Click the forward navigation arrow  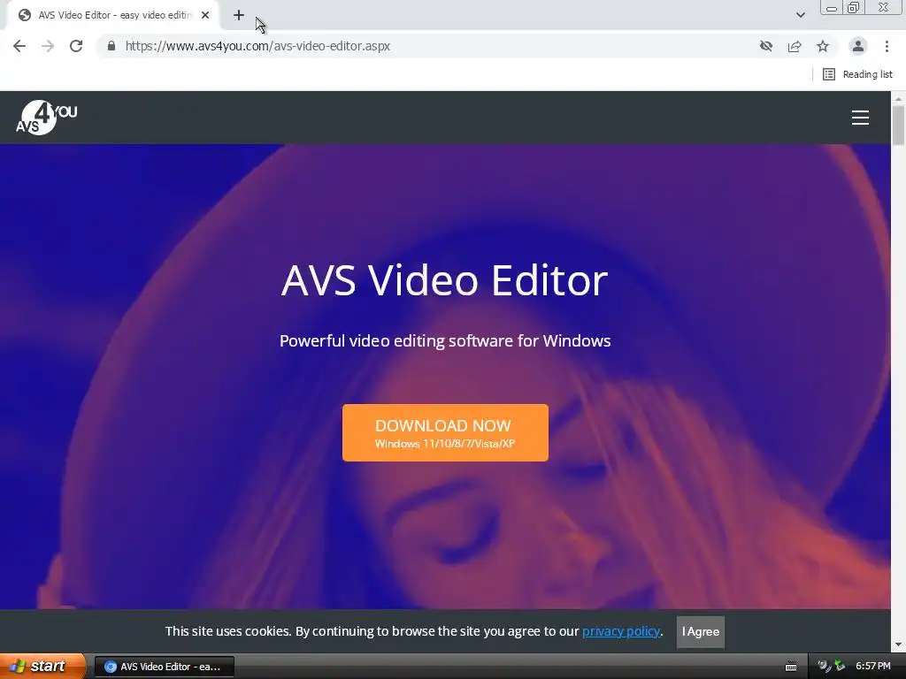[x=48, y=46]
